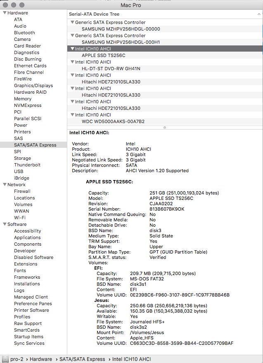The height and width of the screenshot is (363, 263).
Task: Open Bluetooth hardware info
Action: [x=24, y=33]
